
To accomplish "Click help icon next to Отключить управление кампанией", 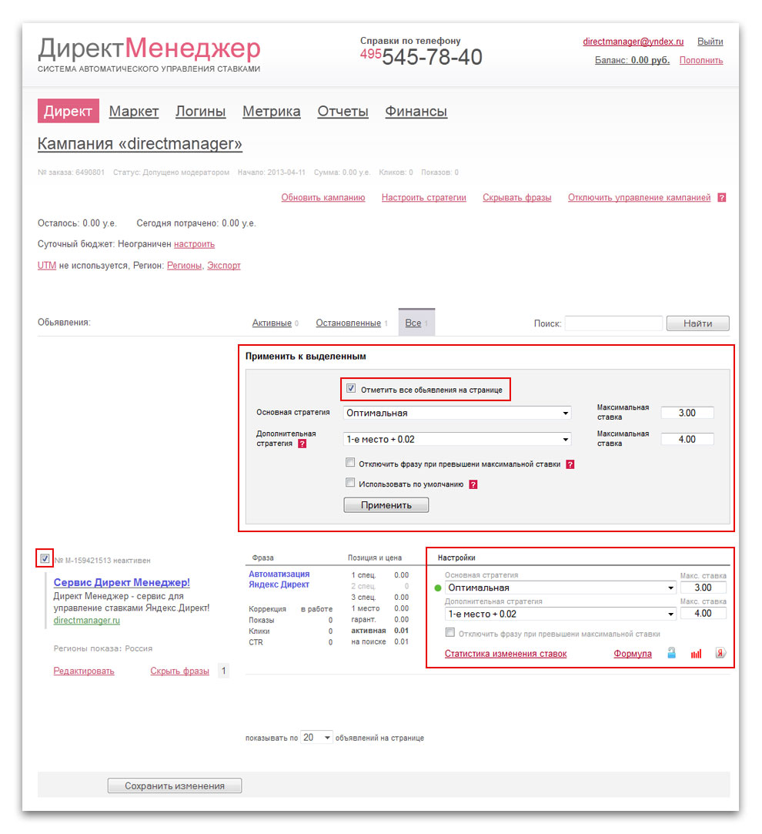I will click(x=722, y=198).
